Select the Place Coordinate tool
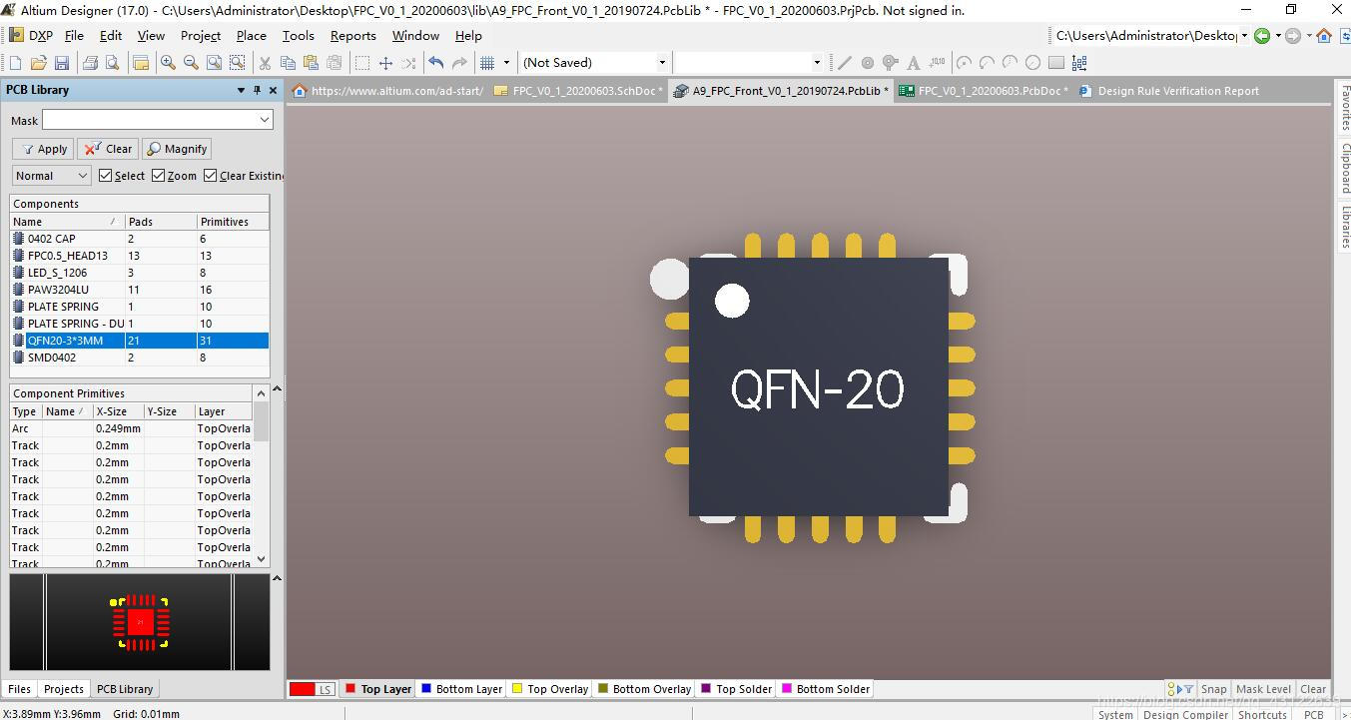The width and height of the screenshot is (1351, 720). point(937,63)
